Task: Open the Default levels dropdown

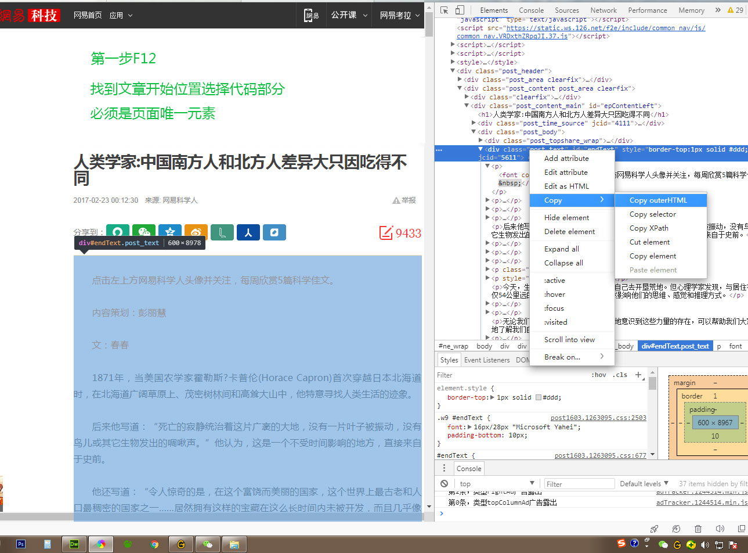Action: pyautogui.click(x=644, y=483)
